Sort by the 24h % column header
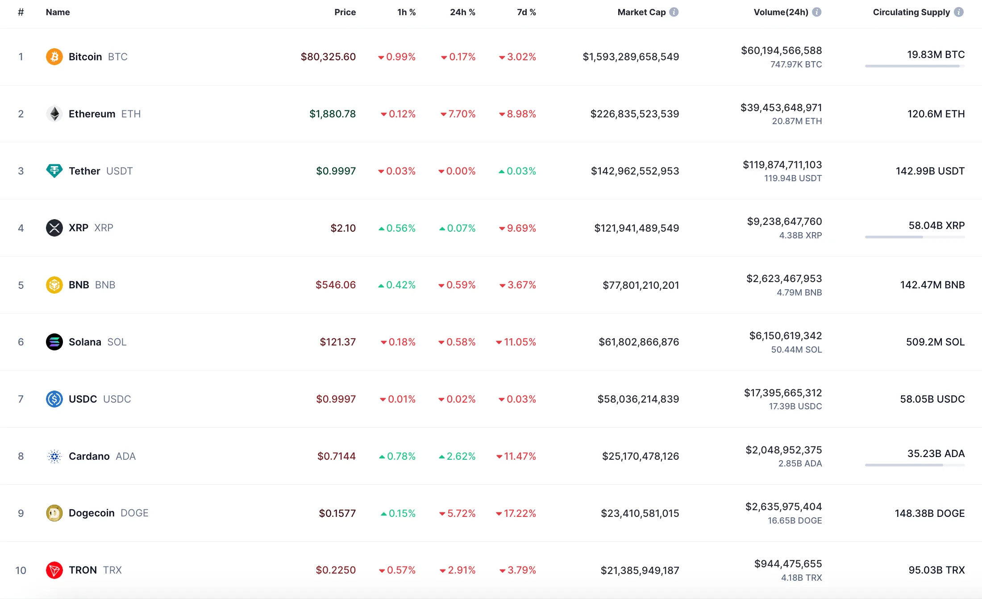 click(x=462, y=12)
